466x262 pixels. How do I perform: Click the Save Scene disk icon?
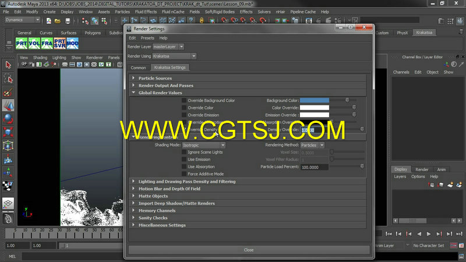coord(68,20)
